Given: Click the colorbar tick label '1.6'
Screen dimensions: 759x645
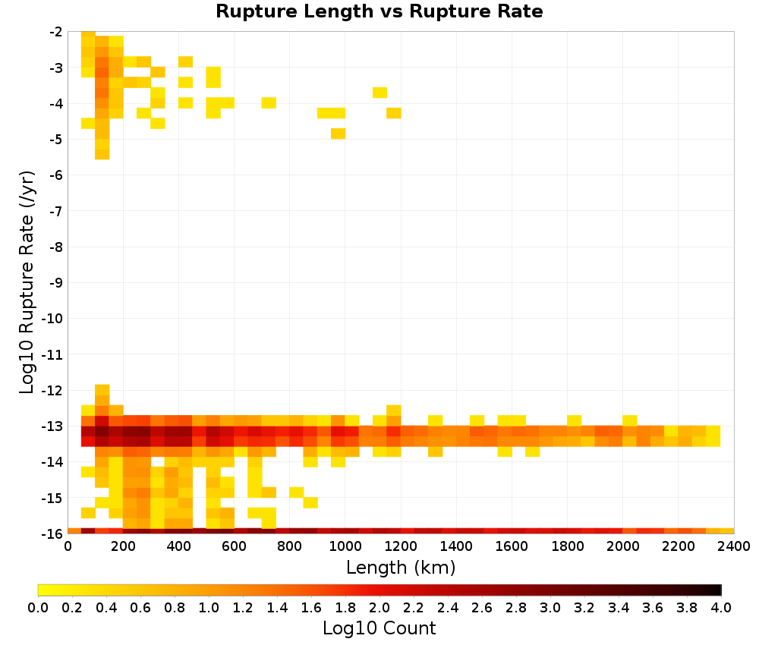Looking at the screenshot, I should [x=311, y=607].
